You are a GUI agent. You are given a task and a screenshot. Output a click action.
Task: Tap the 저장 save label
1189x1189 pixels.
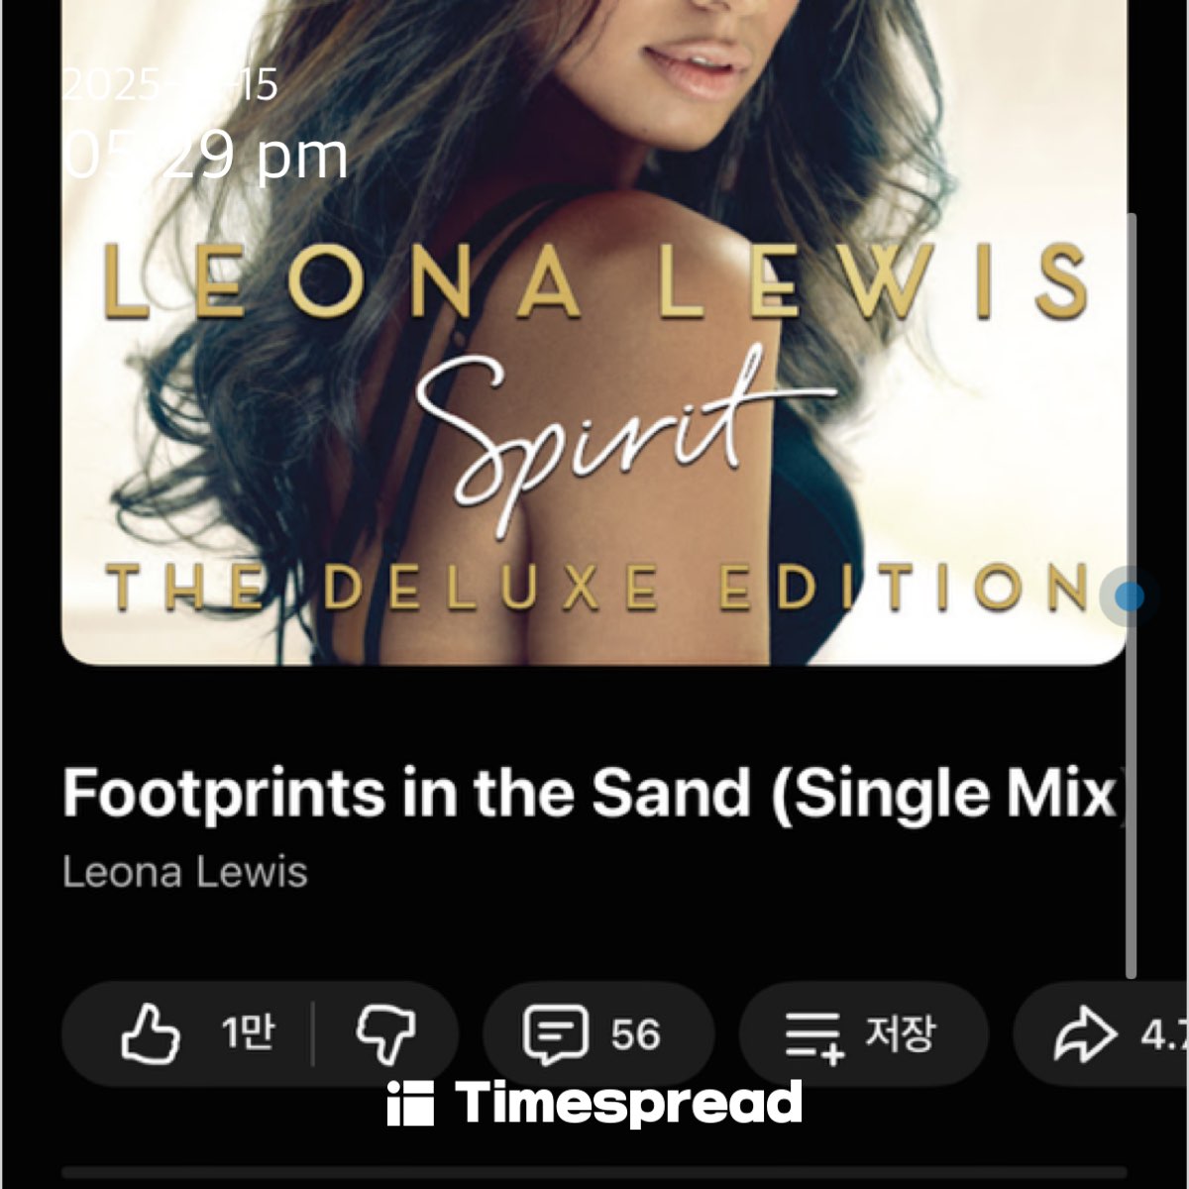[x=900, y=1034]
